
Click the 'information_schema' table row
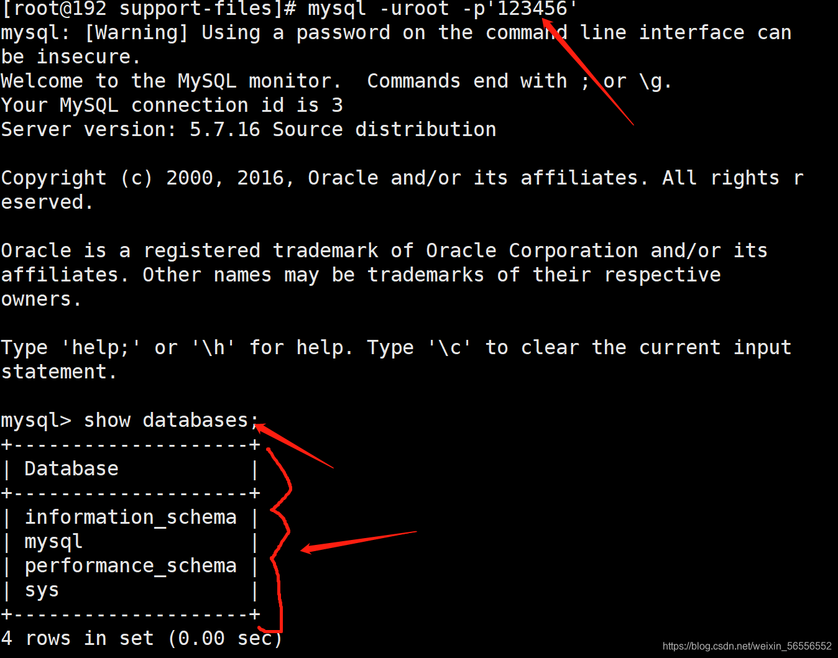[x=131, y=518]
